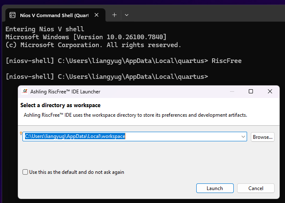Viewport: 285px width, 203px height.
Task: Expand the workspace directory history dropdown
Action: [243, 136]
